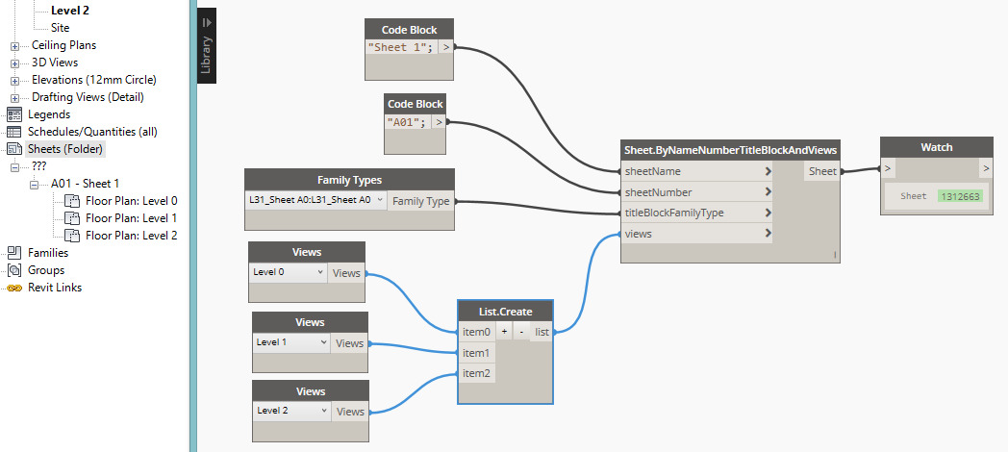Select Groups label in browser
Screen dimensions: 1008x452
coord(45,270)
